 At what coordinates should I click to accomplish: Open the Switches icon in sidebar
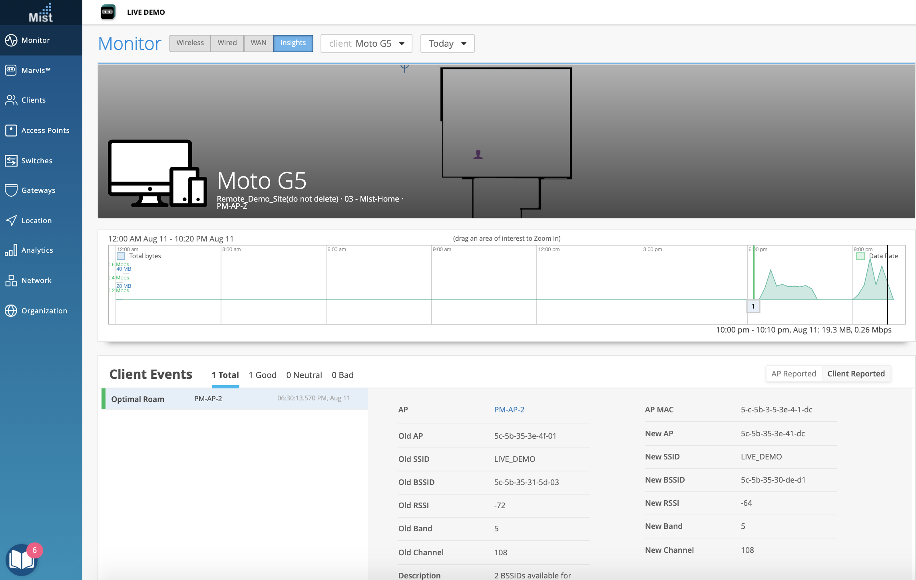(x=11, y=160)
